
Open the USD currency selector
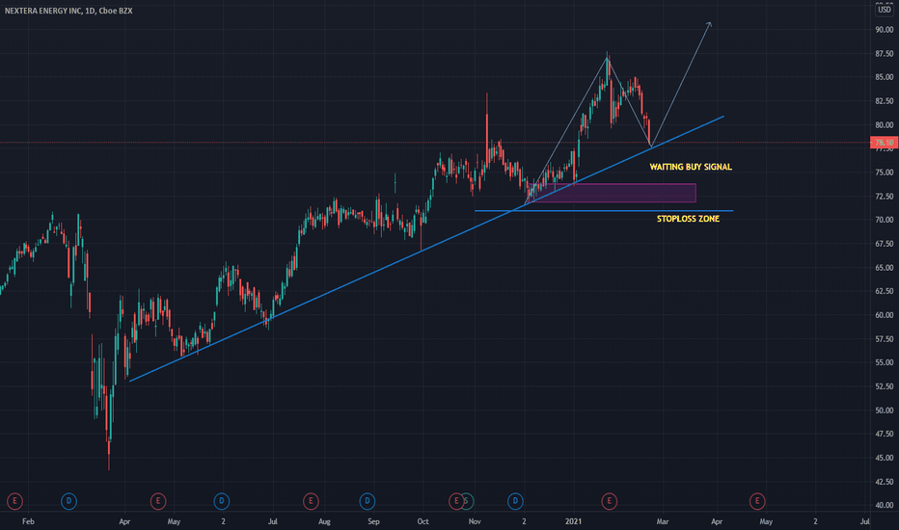click(x=885, y=10)
